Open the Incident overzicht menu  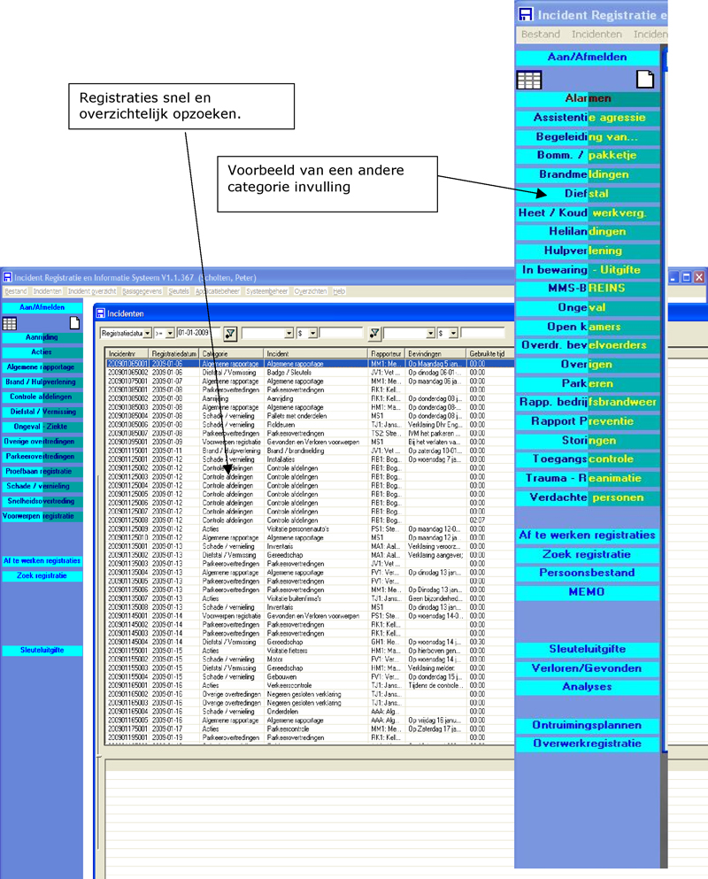92,291
